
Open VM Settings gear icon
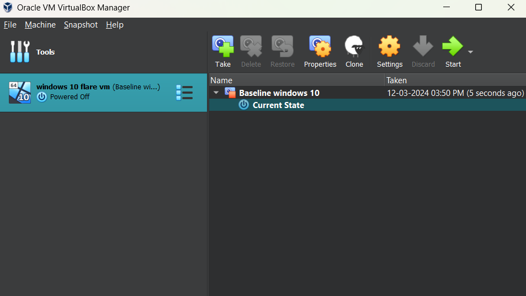[x=390, y=46]
